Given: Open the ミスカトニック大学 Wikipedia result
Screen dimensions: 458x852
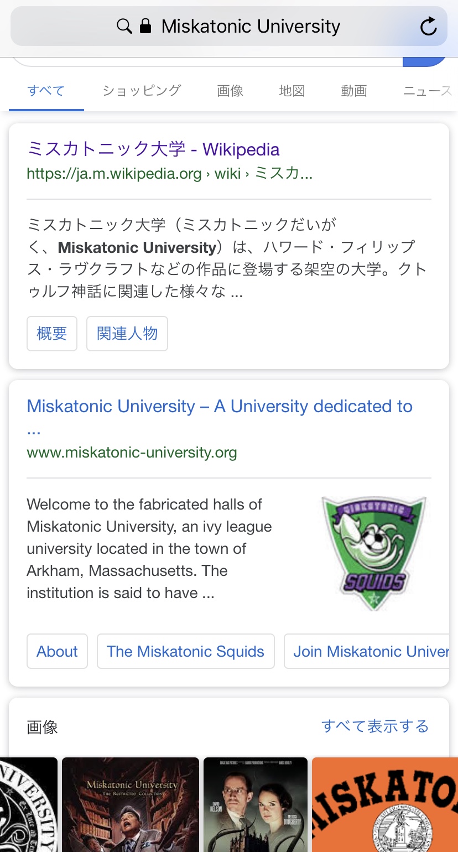Looking at the screenshot, I should pyautogui.click(x=153, y=149).
